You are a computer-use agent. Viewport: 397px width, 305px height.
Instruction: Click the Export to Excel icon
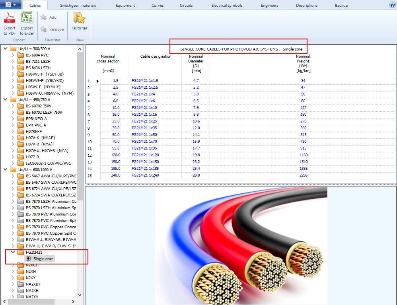click(27, 18)
